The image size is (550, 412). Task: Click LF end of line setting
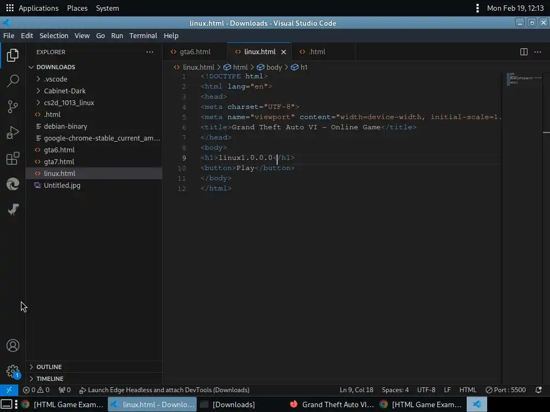point(447,390)
